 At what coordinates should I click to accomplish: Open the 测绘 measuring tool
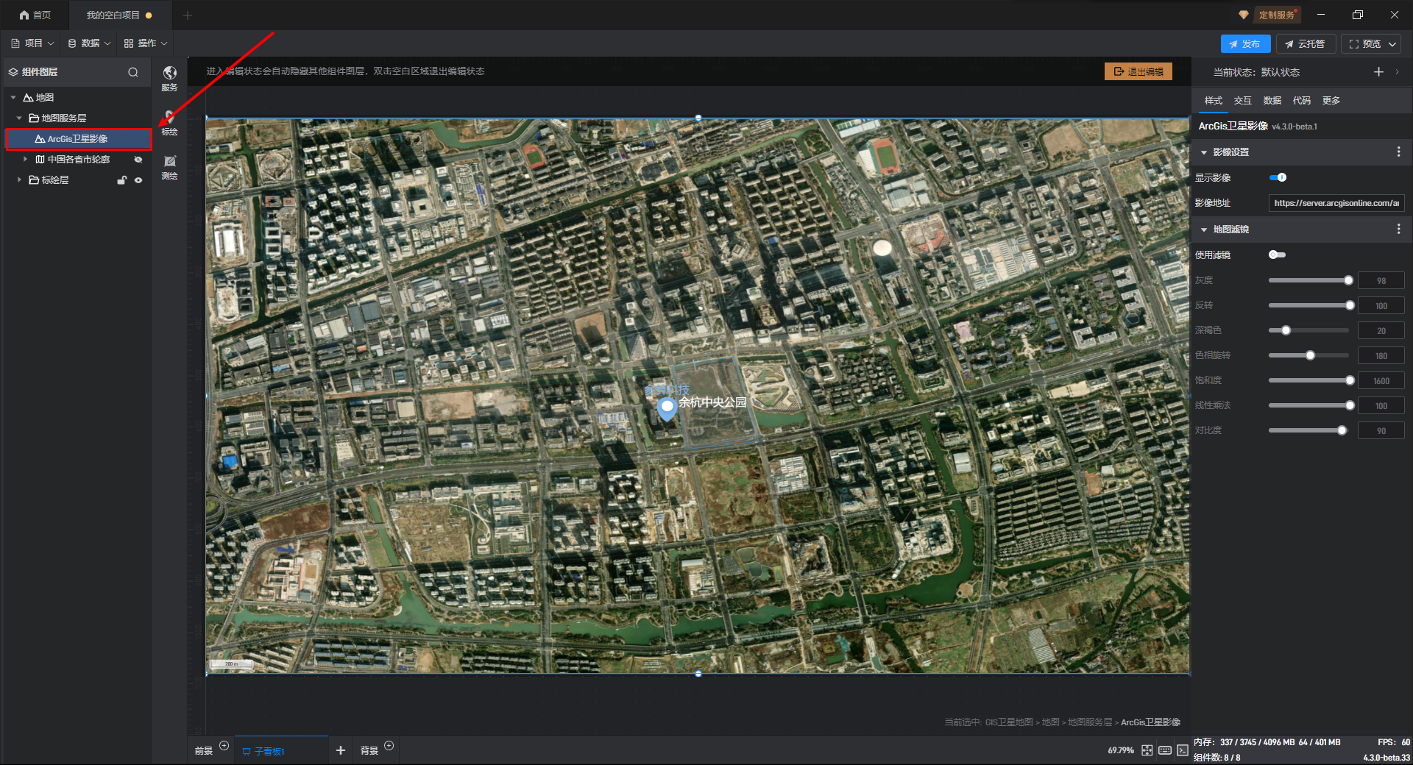click(x=169, y=166)
